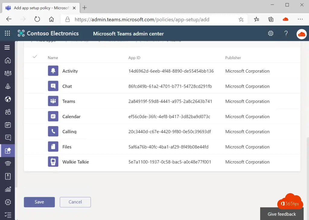Click App ID ef56c0de-36fc-4ef8-b417-3d82ba9d073c
The width and height of the screenshot is (309, 220).
tap(169, 117)
